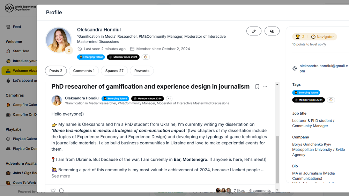The height and width of the screenshot is (196, 349).
Task: Open the Spaces 27 tab
Action: [x=114, y=71]
